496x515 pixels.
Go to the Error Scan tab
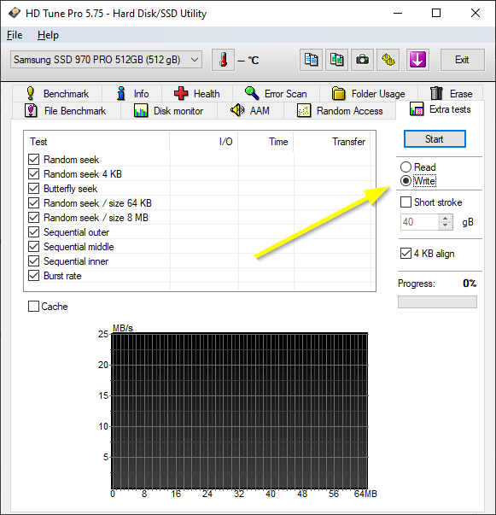point(276,94)
